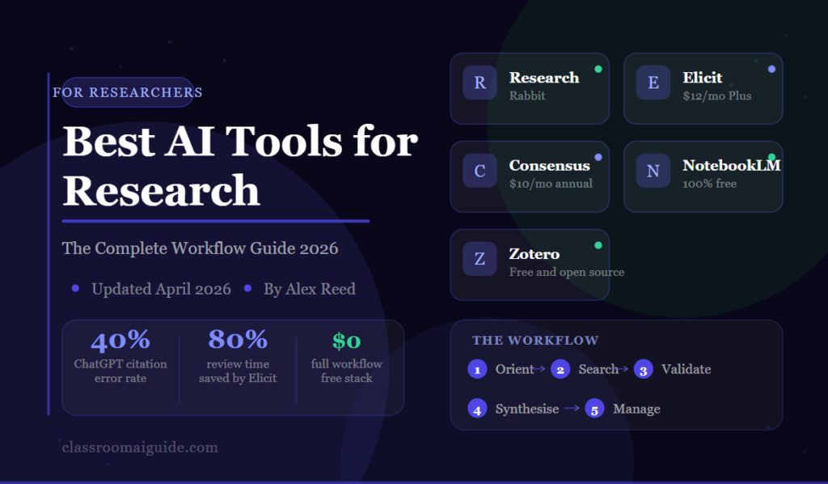
Task: Select workflow step 5 circle Manage
Action: [594, 409]
